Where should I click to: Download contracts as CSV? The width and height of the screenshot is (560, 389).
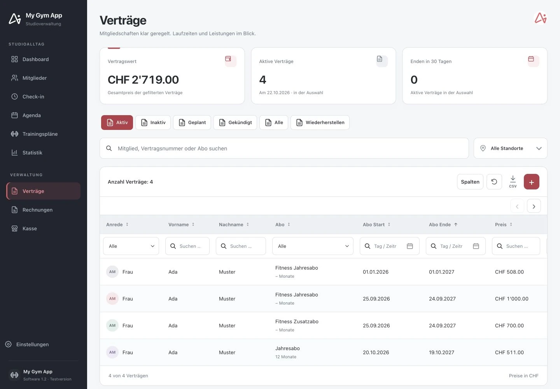[513, 182]
